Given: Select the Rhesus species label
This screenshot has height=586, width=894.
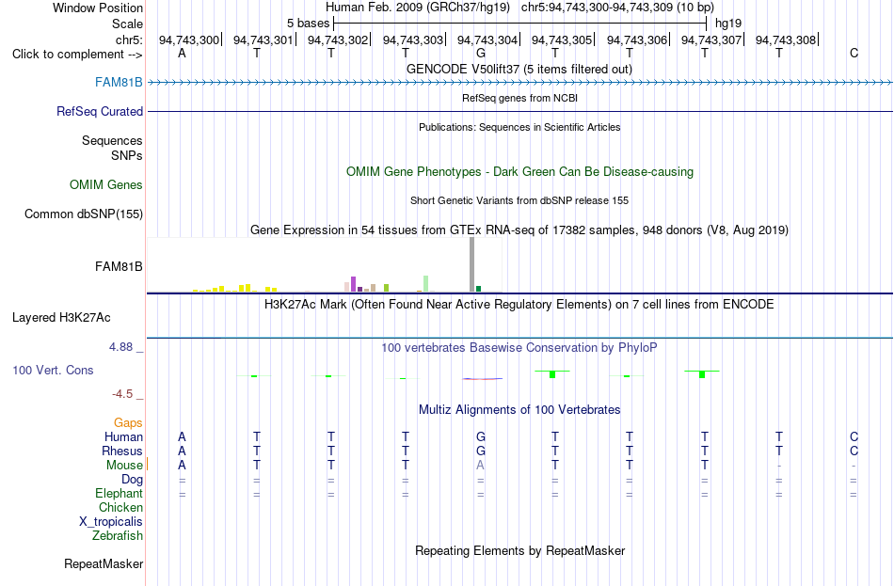Looking at the screenshot, I should pos(122,451).
